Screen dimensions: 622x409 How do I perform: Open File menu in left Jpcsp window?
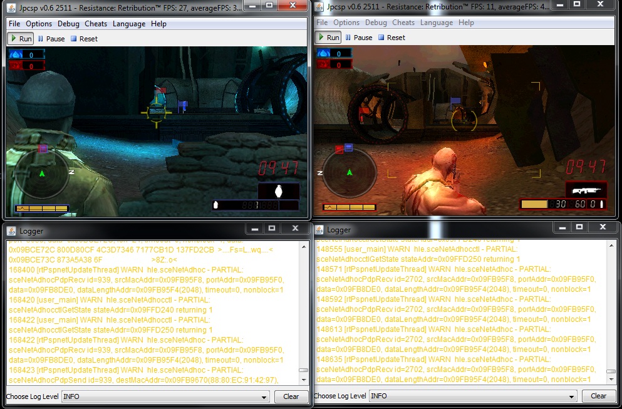point(14,24)
